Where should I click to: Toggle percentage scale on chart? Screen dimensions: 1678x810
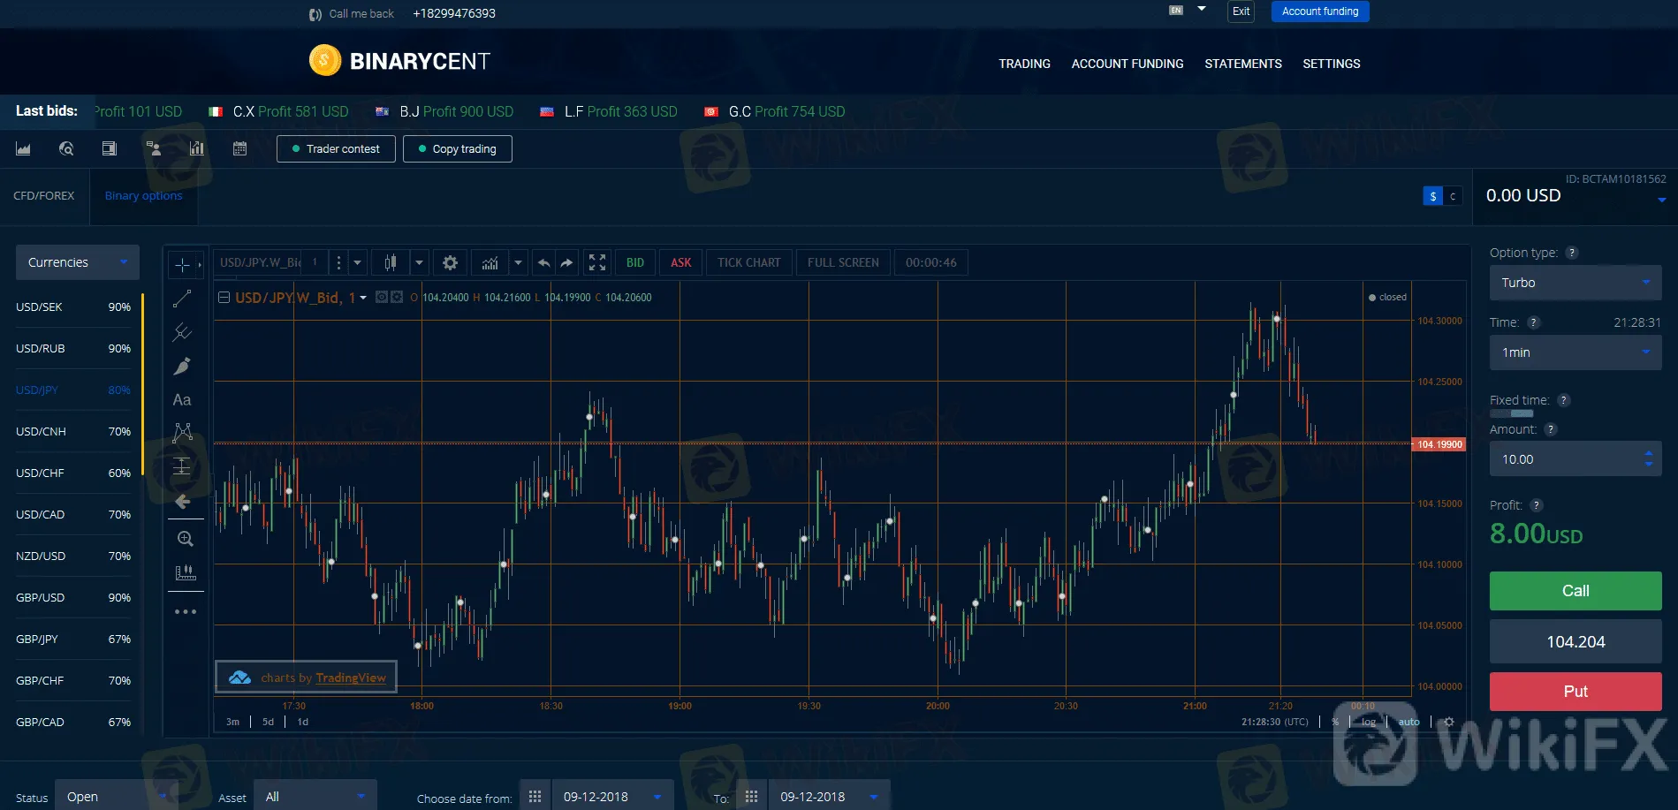[1334, 722]
